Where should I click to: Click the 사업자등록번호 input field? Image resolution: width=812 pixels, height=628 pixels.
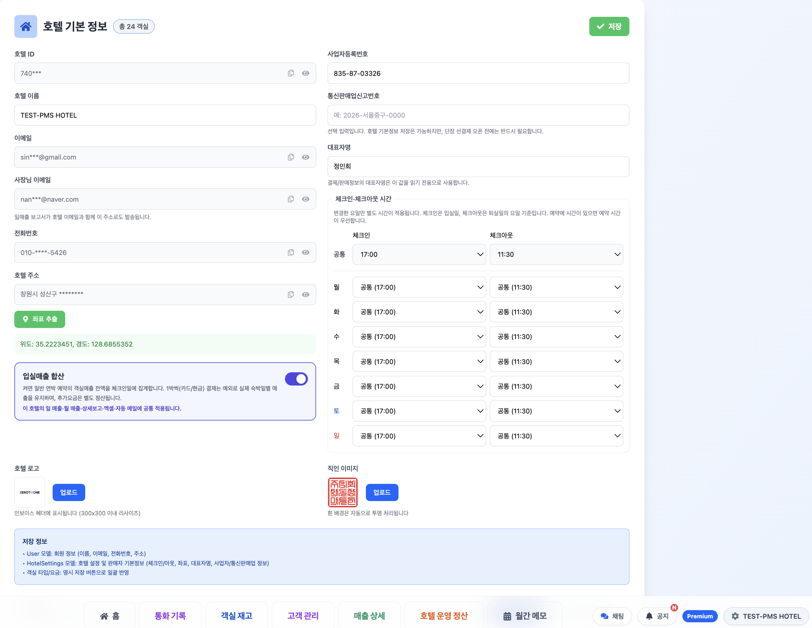[x=478, y=73]
